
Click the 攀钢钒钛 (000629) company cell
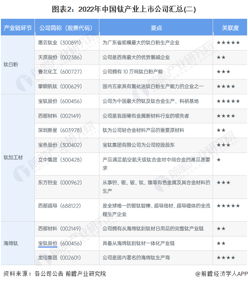tap(67, 86)
